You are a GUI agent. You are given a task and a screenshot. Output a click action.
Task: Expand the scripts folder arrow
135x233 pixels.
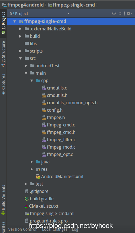[20, 51]
